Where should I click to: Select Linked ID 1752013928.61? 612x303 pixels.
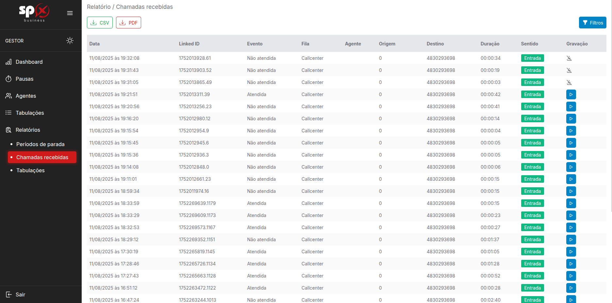click(x=195, y=58)
